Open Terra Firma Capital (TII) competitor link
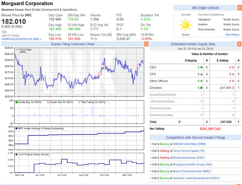 tap(189, 151)
